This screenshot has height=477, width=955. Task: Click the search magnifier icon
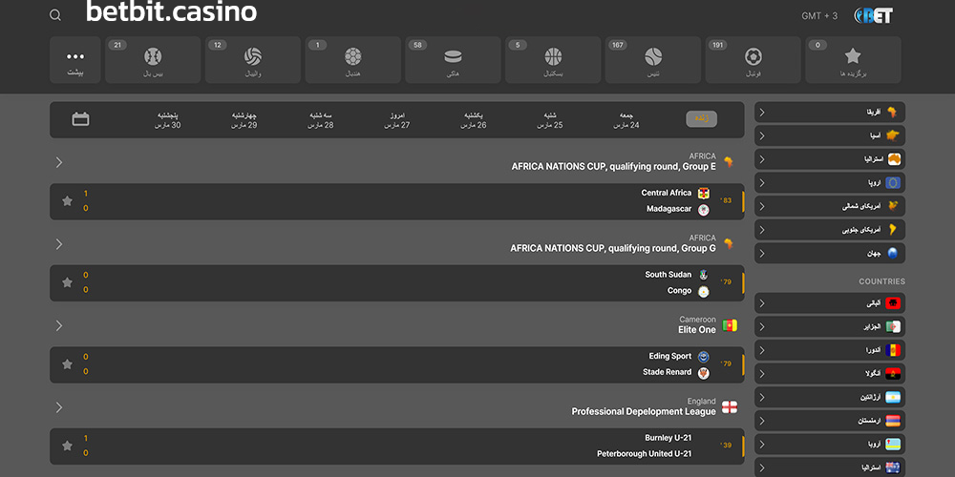point(55,15)
